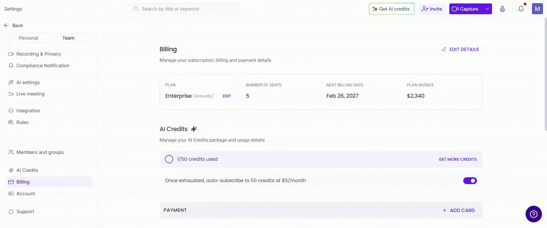Open Rules settings
This screenshot has height=228, width=547.
[x=22, y=122]
